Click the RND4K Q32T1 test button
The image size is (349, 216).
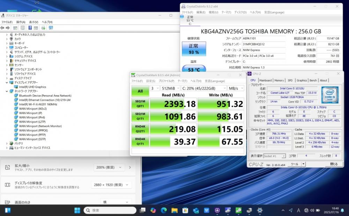point(140,129)
